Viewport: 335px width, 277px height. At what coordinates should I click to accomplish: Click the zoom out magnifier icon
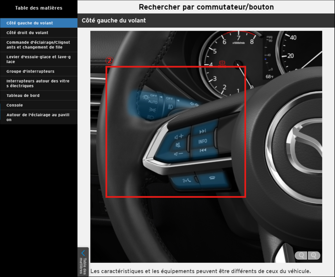point(301,255)
